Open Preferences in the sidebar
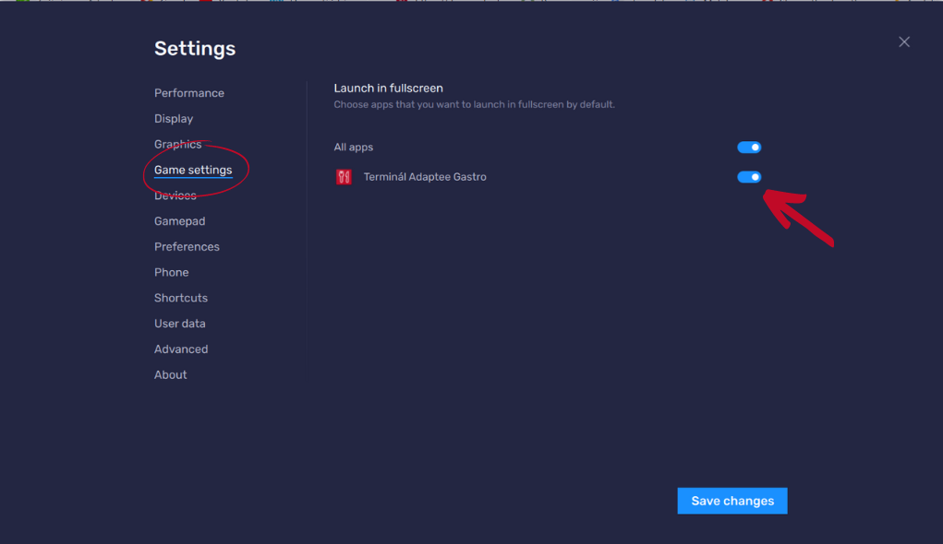Screen dimensions: 943x544 pyautogui.click(x=187, y=247)
